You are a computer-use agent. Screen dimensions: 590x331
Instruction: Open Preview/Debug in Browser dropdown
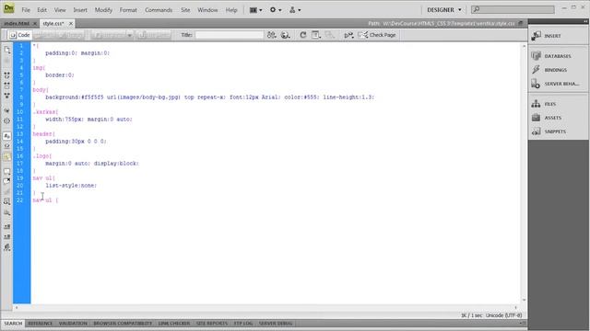click(x=286, y=35)
